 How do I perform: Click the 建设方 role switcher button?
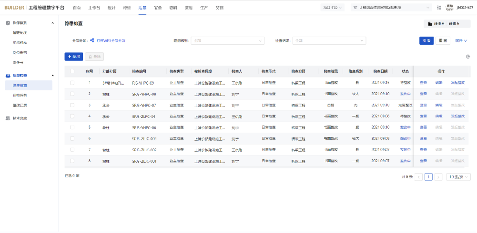coord(447,24)
